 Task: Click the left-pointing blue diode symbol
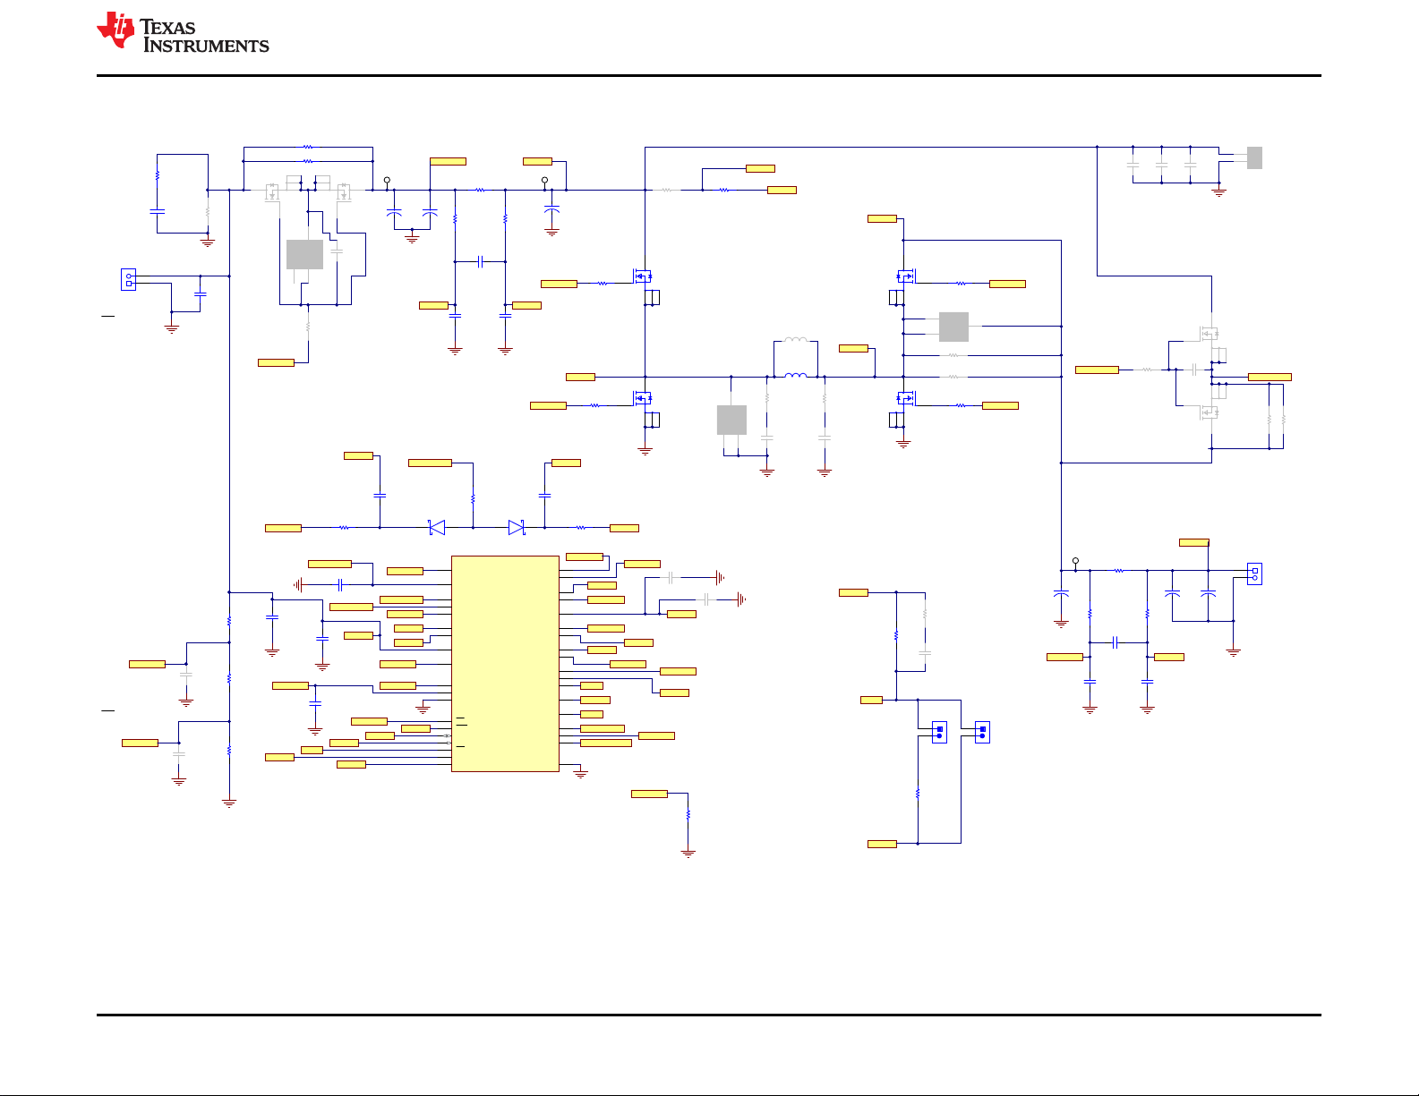pyautogui.click(x=437, y=528)
